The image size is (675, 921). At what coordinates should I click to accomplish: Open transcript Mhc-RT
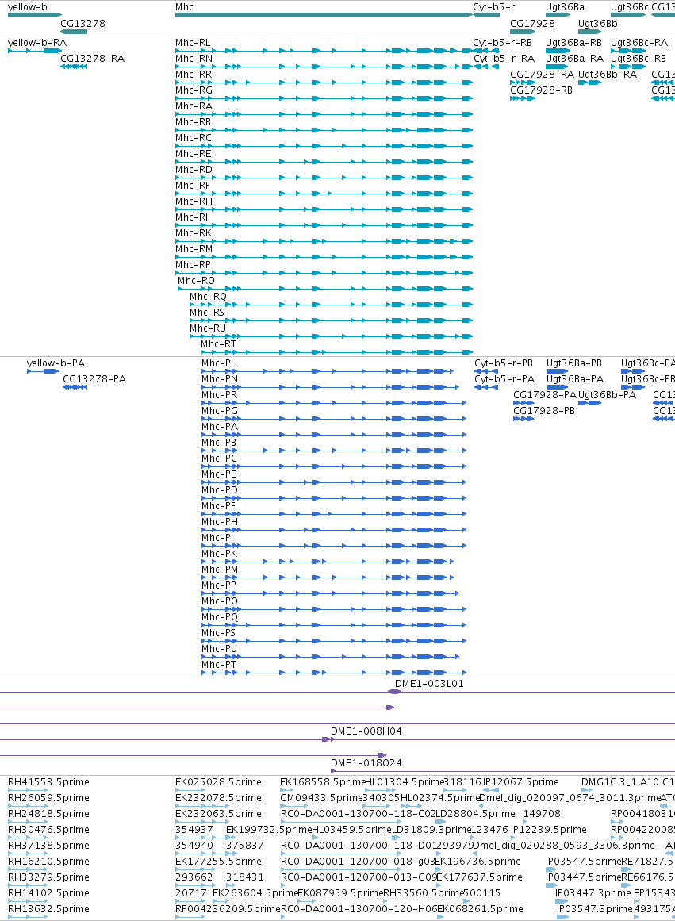click(219, 344)
